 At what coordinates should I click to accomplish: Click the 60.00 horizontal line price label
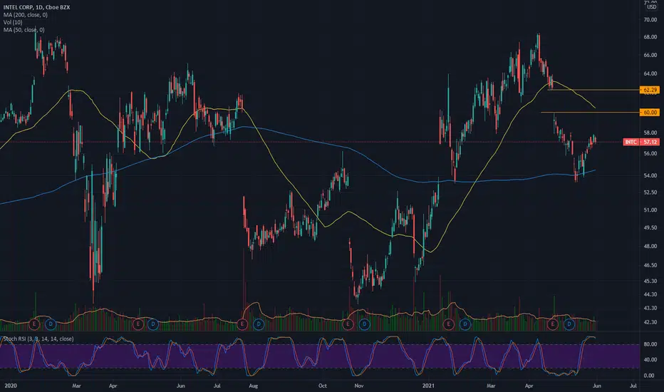coord(650,113)
